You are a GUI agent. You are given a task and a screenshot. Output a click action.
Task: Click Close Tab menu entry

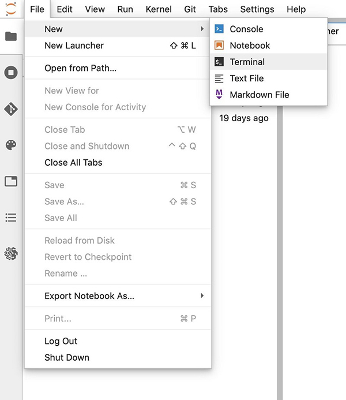(118, 130)
